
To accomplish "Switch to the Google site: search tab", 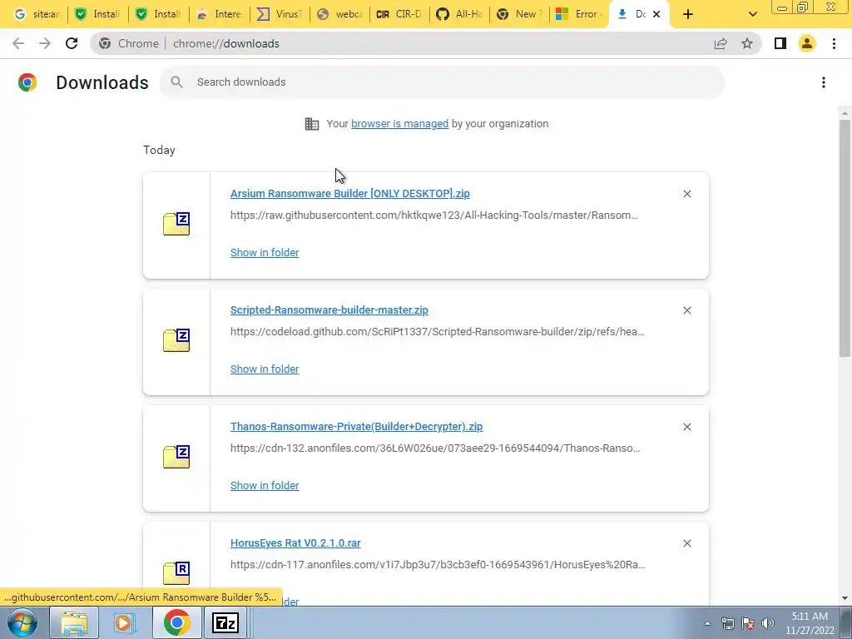I will tap(37, 14).
